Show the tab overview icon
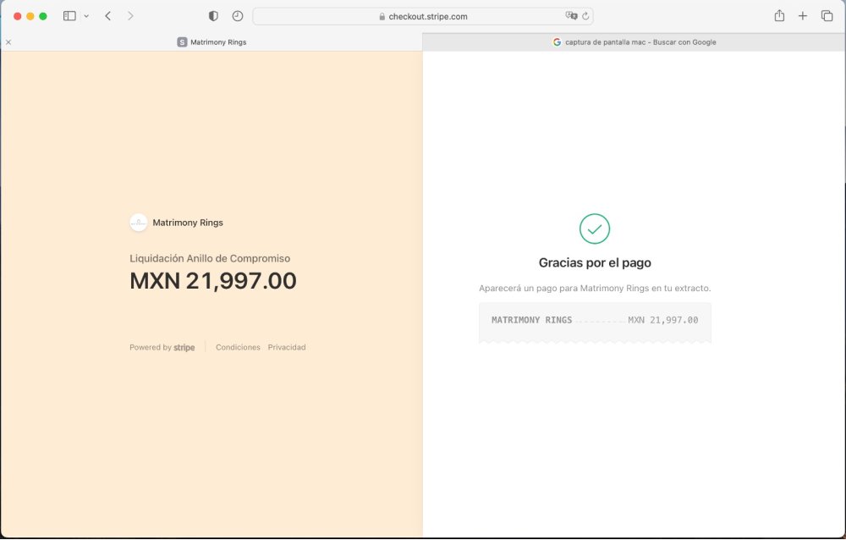 click(827, 16)
